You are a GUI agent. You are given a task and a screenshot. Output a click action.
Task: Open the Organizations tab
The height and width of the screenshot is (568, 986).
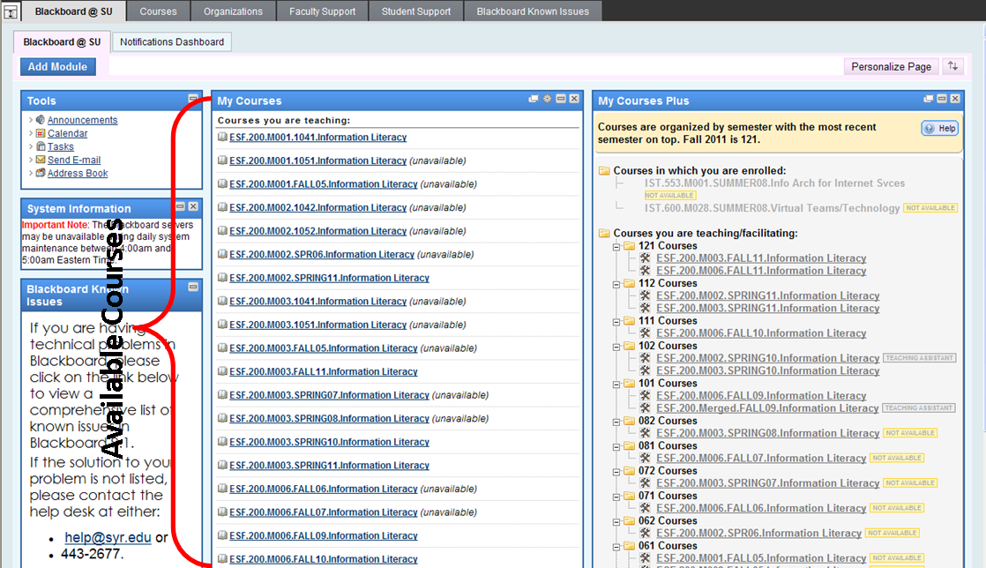233,11
